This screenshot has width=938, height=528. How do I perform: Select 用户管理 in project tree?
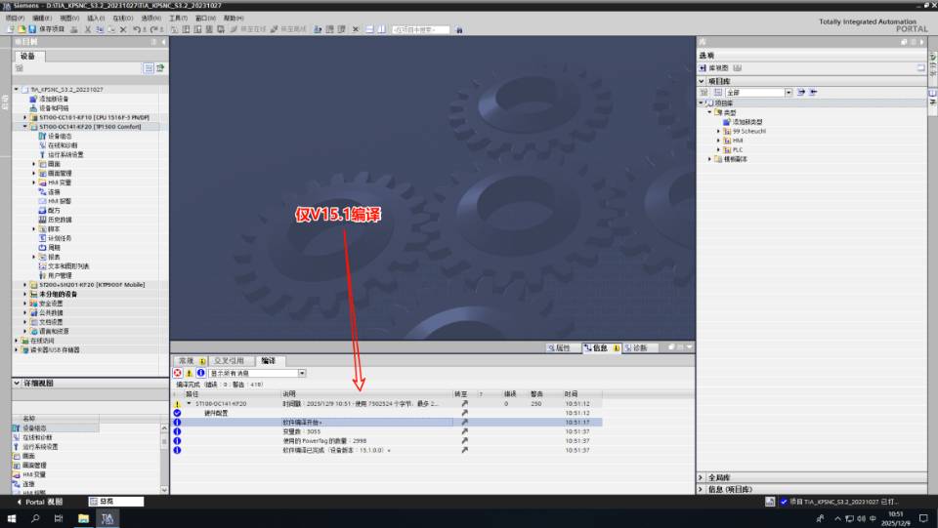click(60, 276)
